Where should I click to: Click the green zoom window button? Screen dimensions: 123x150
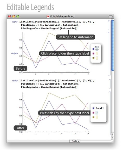[x=18, y=16]
